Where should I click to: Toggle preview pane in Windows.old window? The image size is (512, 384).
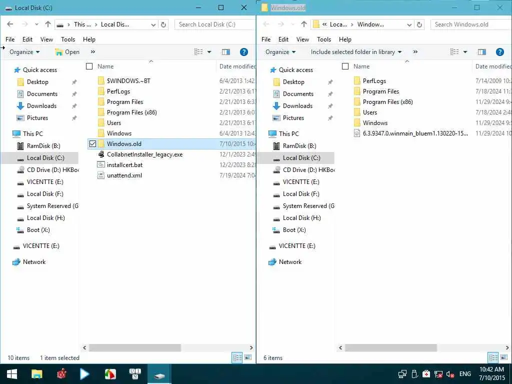pyautogui.click(x=481, y=52)
